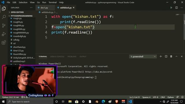Split the editor right
This screenshot has width=185, height=104.
(177, 8)
